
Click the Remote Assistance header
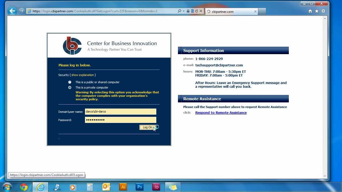point(233,99)
